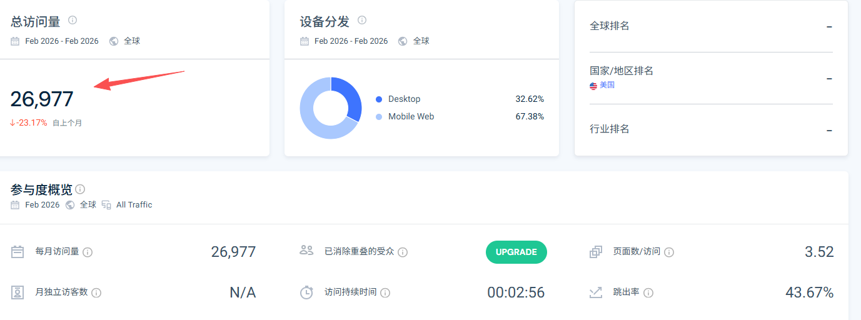The width and height of the screenshot is (861, 320).
Task: Click info icon next to 页面数/访问
Action: pos(668,252)
